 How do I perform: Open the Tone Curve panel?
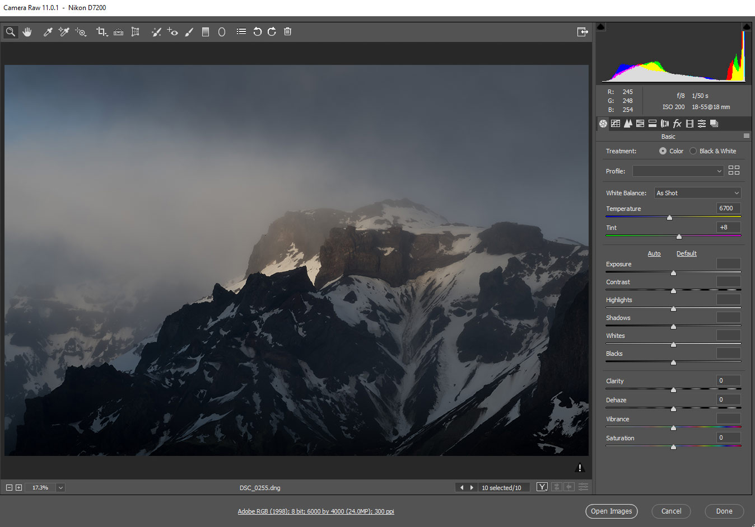click(616, 124)
